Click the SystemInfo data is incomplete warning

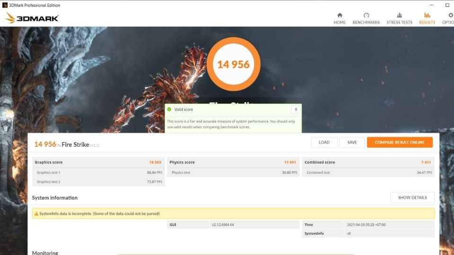click(x=233, y=213)
